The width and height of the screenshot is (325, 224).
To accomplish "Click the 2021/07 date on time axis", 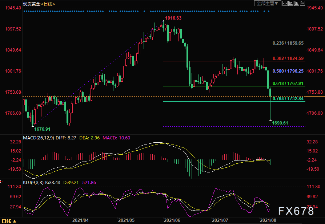I will point(220,220).
